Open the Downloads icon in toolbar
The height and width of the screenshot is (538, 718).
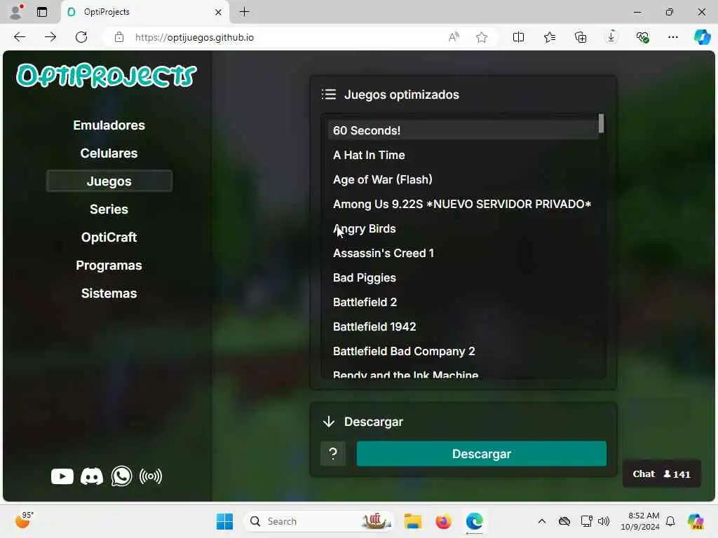pos(611,37)
